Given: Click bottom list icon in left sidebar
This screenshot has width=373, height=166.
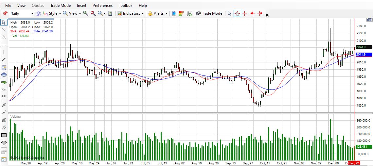Looking at the screenshot, I should click(x=4, y=159).
